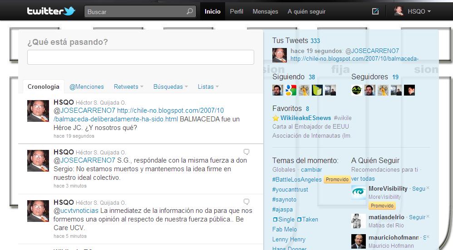The height and width of the screenshot is (250, 453).
Task: Click reply bubble icon on the S.G. tweet
Action: click(x=246, y=152)
